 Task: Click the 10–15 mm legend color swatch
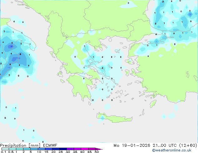click(x=42, y=149)
